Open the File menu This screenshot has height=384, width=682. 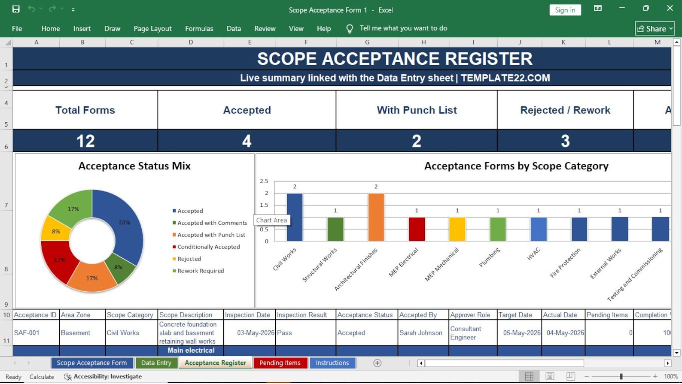[17, 28]
